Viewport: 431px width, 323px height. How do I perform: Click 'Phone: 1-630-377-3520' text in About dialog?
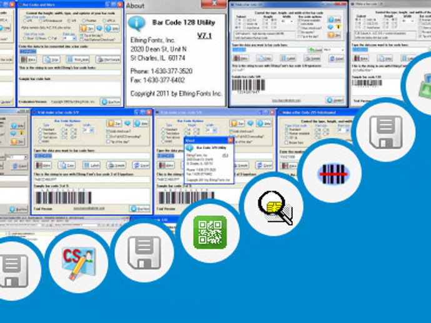161,71
